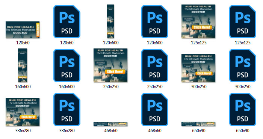Select the 250x250 Photoshop PSD file icon
The height and width of the screenshot is (139, 263).
pyautogui.click(x=155, y=66)
